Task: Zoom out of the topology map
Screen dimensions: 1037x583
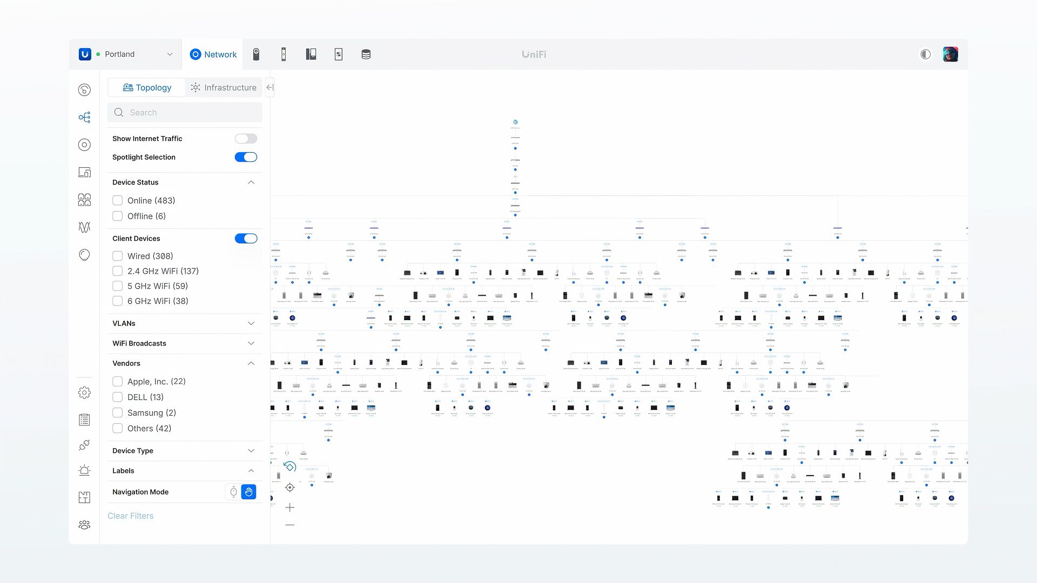Action: click(x=290, y=525)
